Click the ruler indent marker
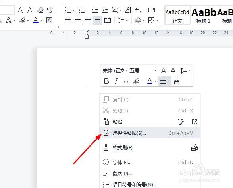The width and height of the screenshot is (233, 188). [x=87, y=34]
